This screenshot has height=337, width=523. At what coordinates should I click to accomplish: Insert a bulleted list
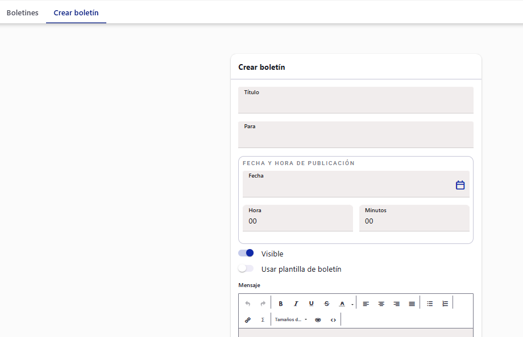430,304
